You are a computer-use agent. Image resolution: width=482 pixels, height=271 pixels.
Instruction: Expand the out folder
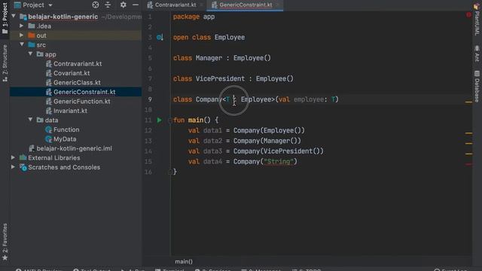[22, 35]
